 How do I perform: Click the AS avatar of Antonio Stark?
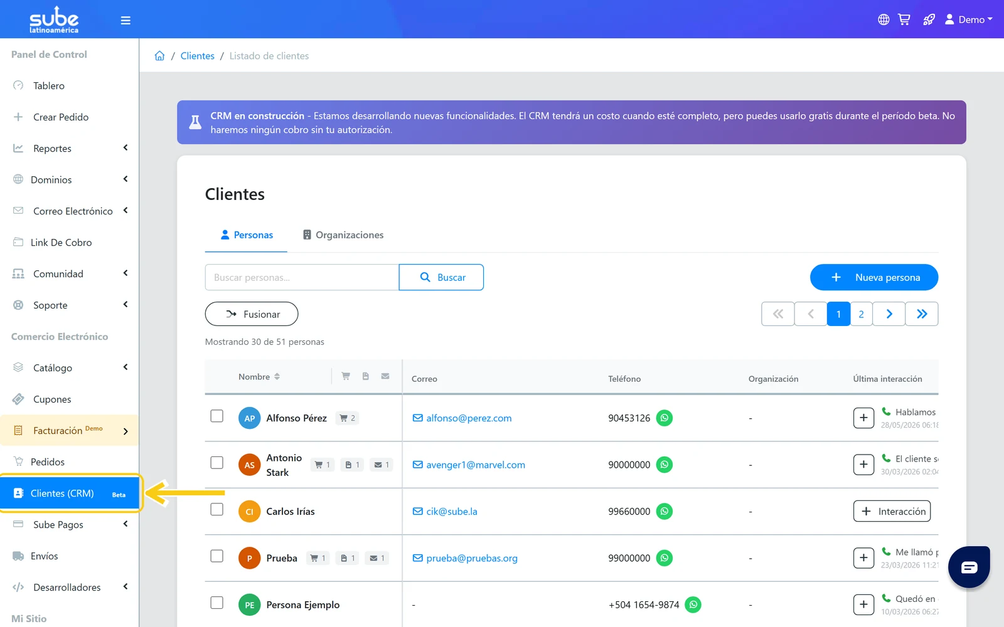point(249,465)
